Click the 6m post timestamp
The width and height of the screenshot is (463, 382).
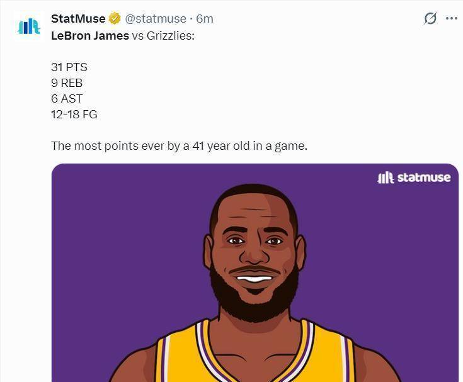click(205, 18)
